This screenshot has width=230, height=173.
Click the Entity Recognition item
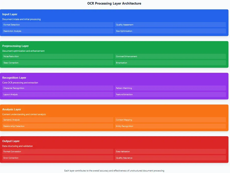tap(170, 126)
